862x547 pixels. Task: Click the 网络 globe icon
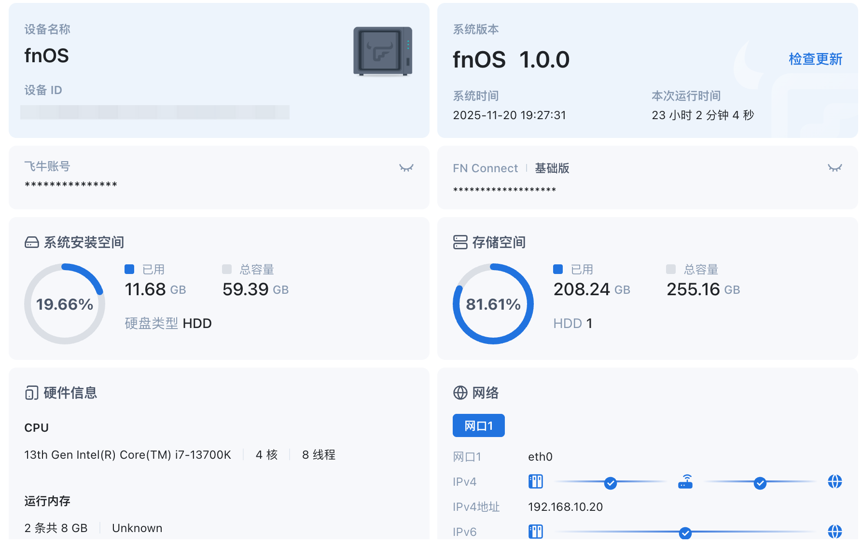460,393
